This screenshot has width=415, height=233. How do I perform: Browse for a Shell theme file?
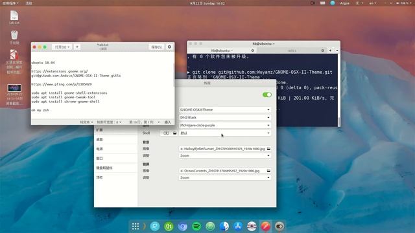coord(174,133)
